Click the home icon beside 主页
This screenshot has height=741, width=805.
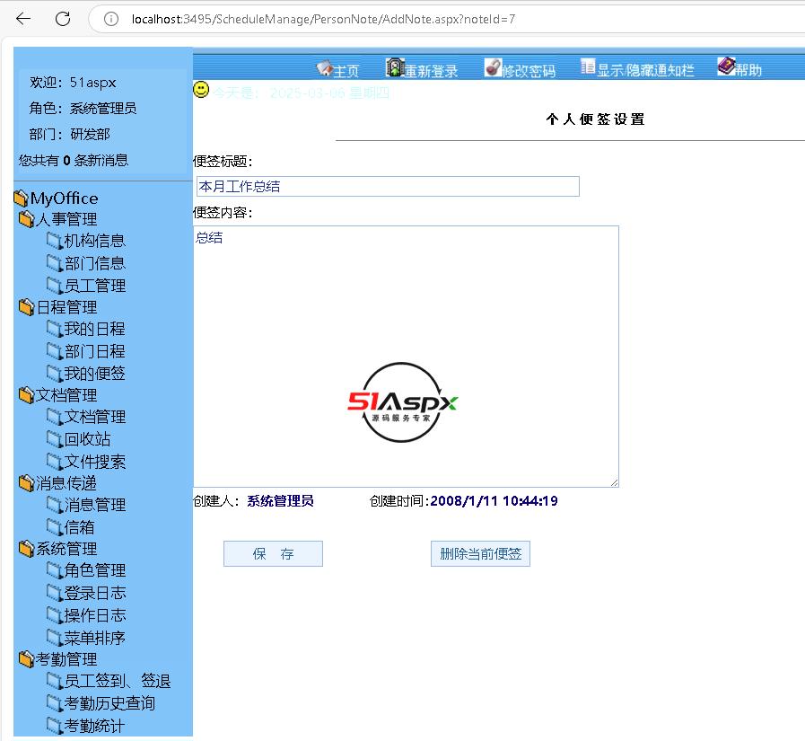pos(325,68)
